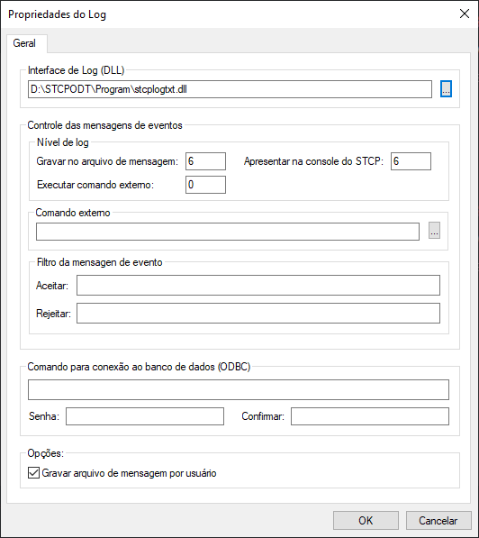Click the Nível de log group label

pos(63,142)
